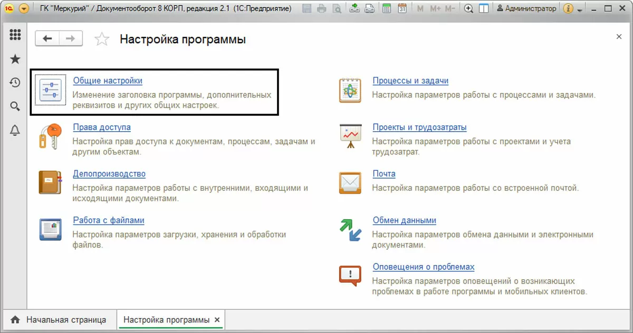
Task: Open the Calculator icon in title bar
Action: tap(387, 8)
